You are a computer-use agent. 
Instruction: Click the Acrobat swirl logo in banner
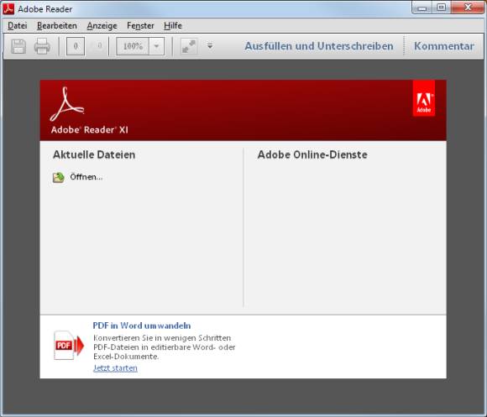(67, 104)
